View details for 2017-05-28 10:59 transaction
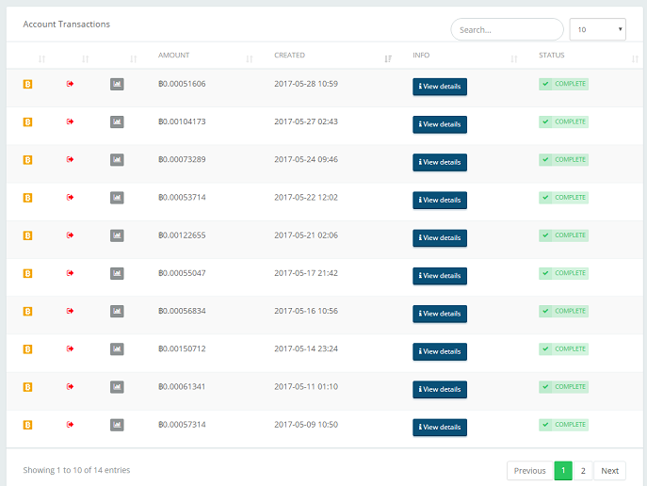The image size is (647, 486). pos(440,87)
